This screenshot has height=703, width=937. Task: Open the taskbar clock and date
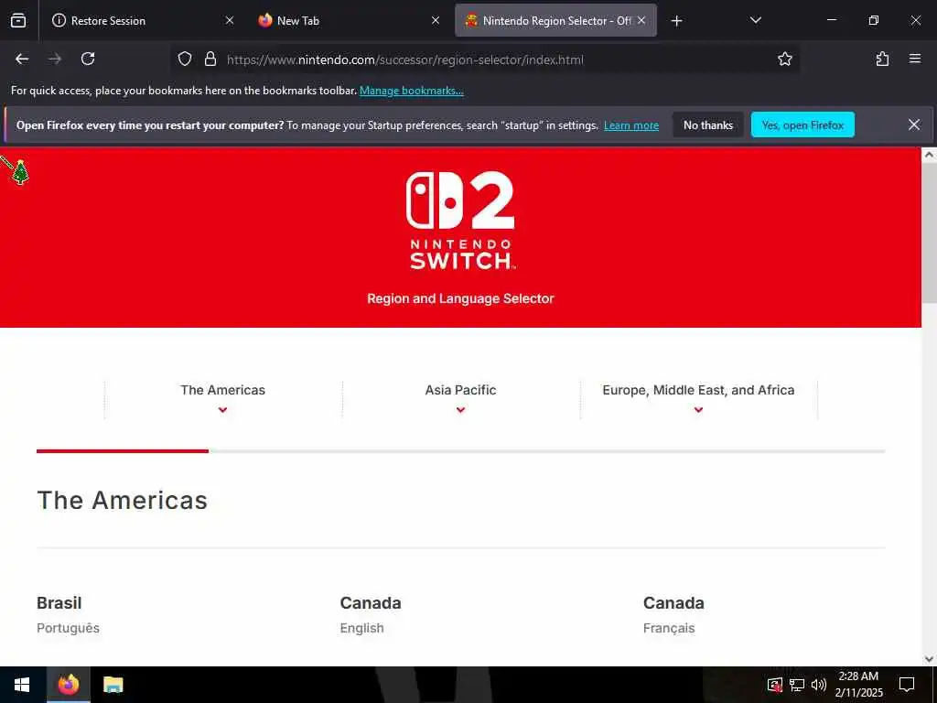pos(858,685)
